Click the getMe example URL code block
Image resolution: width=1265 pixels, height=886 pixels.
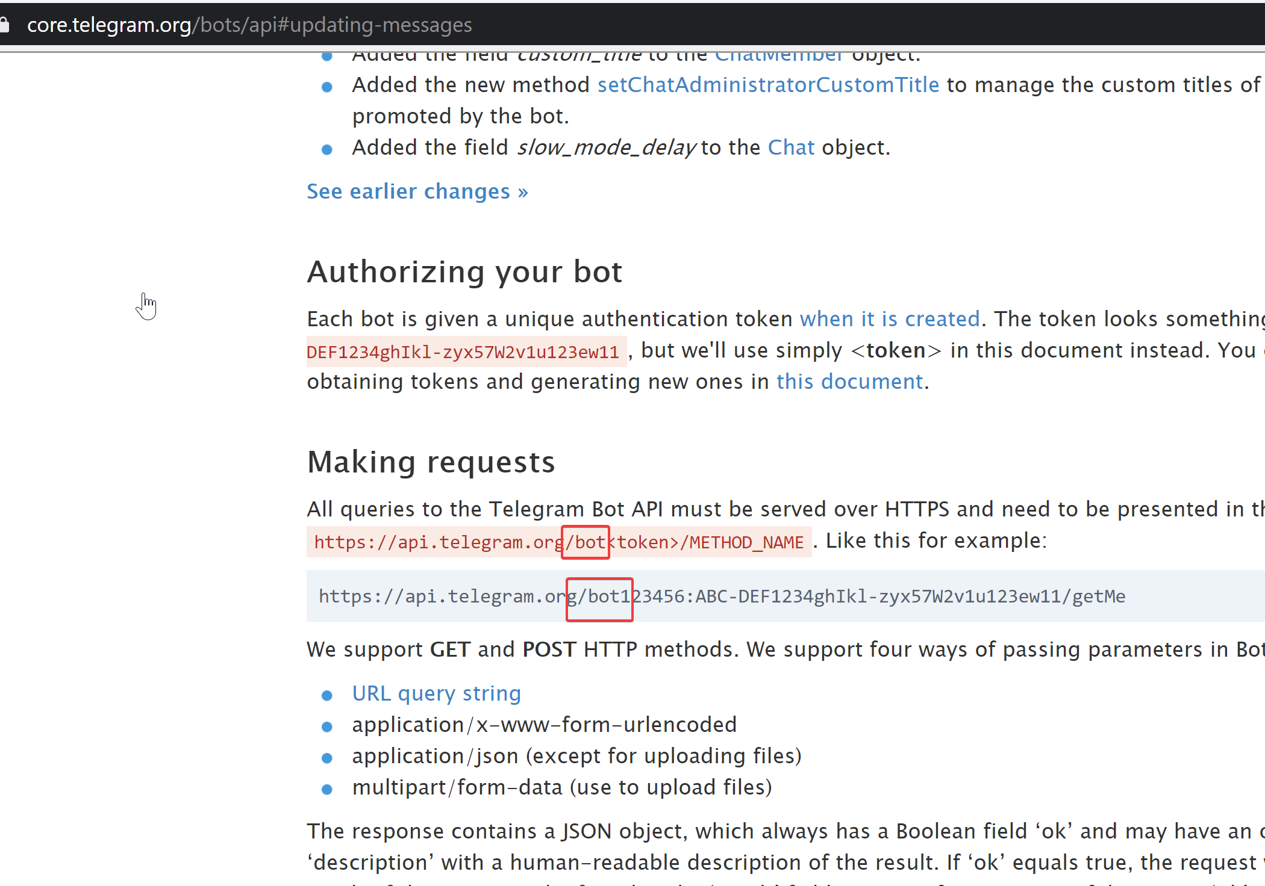(786, 596)
